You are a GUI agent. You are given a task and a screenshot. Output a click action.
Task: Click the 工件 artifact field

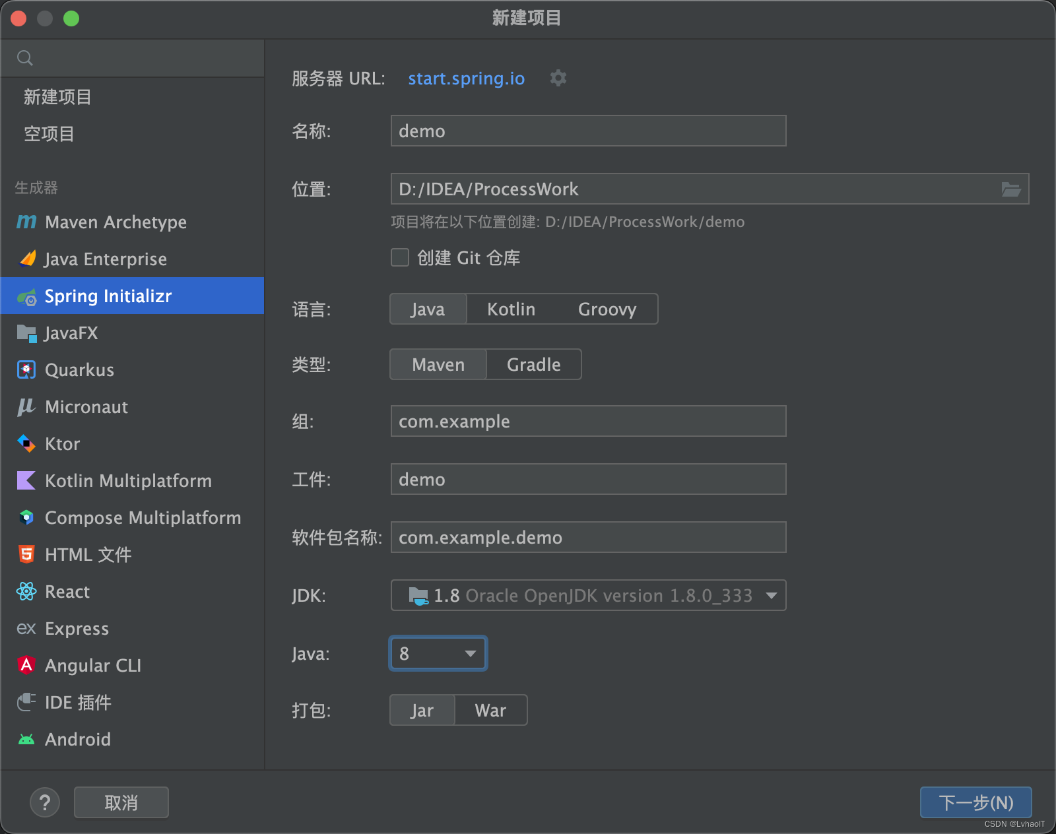pyautogui.click(x=589, y=479)
